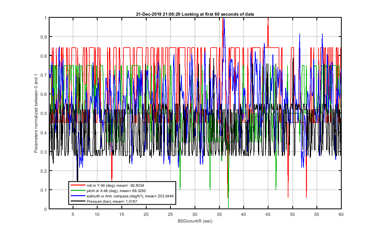Click the x-axis tick label "45"
This screenshot has height=235, width=377.
[x=268, y=214]
